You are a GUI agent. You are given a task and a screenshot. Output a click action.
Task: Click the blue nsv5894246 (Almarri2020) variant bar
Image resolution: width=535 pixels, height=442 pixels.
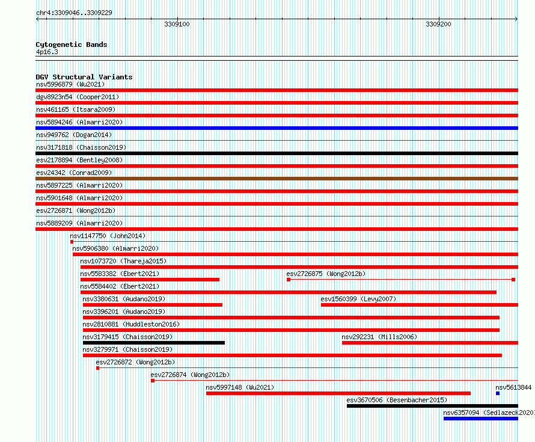click(277, 128)
